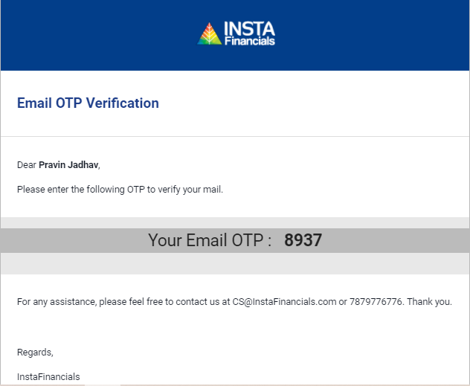Click the word Dear in the greeting
Image resolution: width=470 pixels, height=386 pixels.
click(26, 165)
